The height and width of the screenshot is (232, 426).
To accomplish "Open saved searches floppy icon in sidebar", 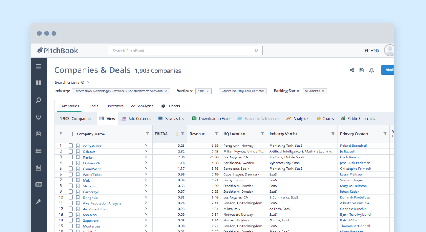I will (x=39, y=134).
